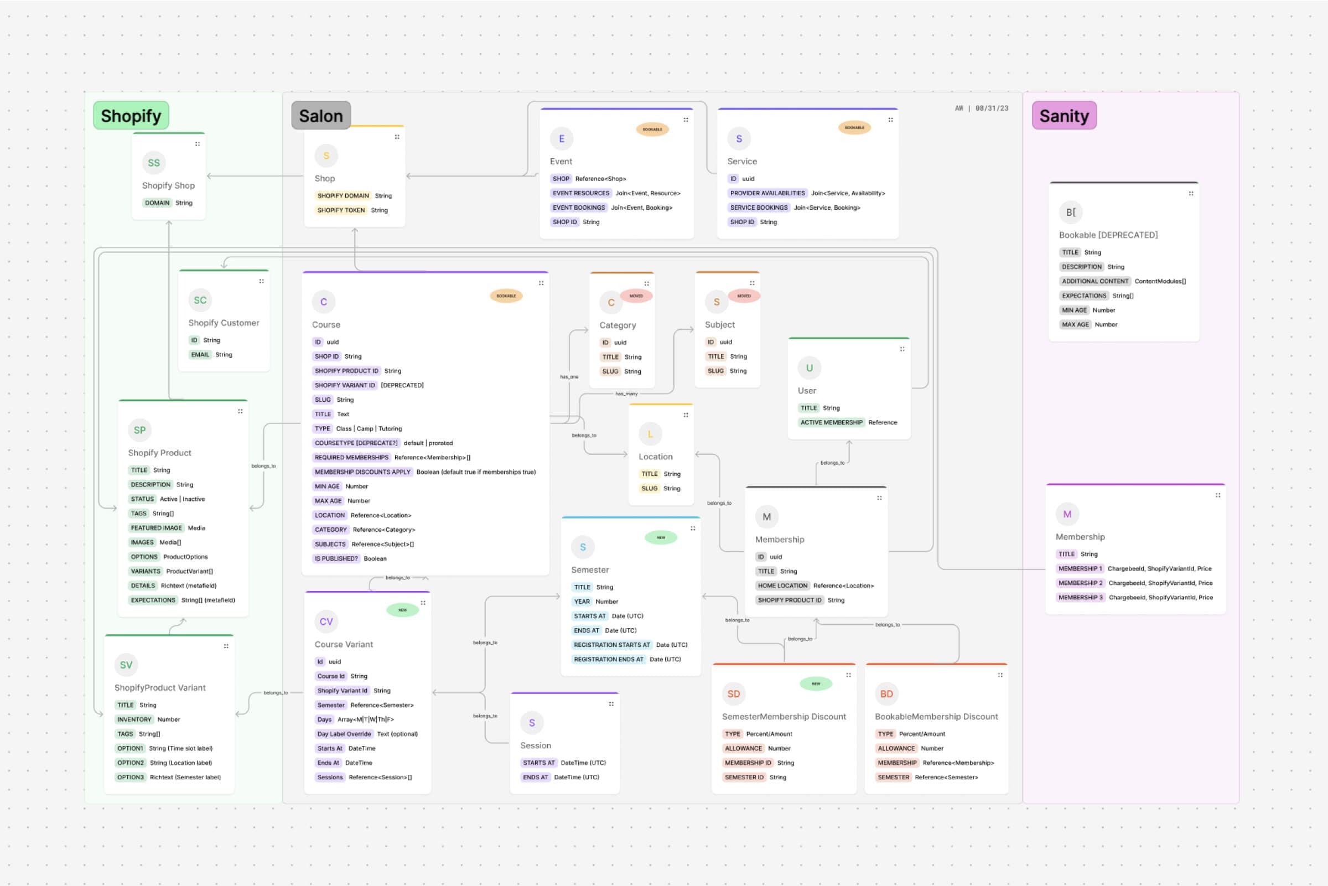Select the gray Salon section label
This screenshot has width=1328, height=886.
tap(321, 116)
